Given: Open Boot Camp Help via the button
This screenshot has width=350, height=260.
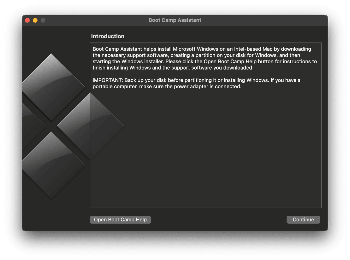Looking at the screenshot, I should 120,220.
